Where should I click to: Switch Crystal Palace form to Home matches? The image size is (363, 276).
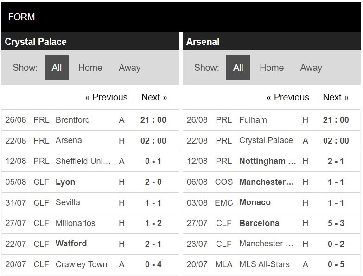point(90,68)
